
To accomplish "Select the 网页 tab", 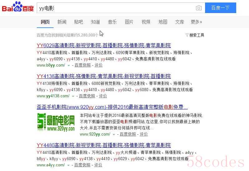I will 45,22.
